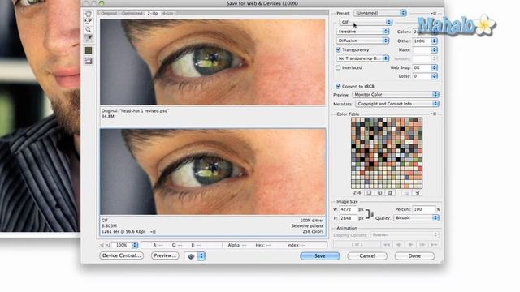
Task: Click map selected colors to transparent icon
Action: [x=369, y=192]
